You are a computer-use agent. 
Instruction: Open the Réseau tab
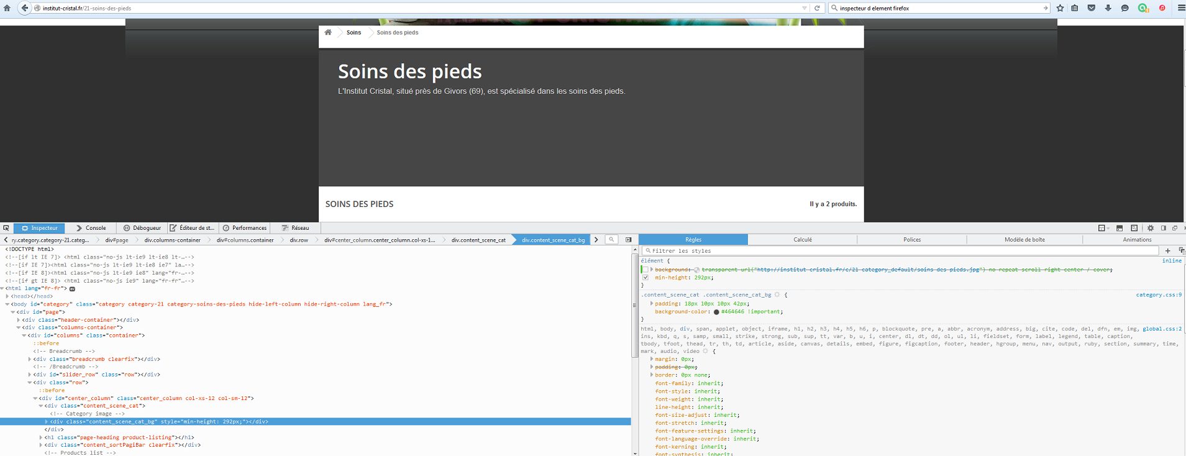point(295,228)
